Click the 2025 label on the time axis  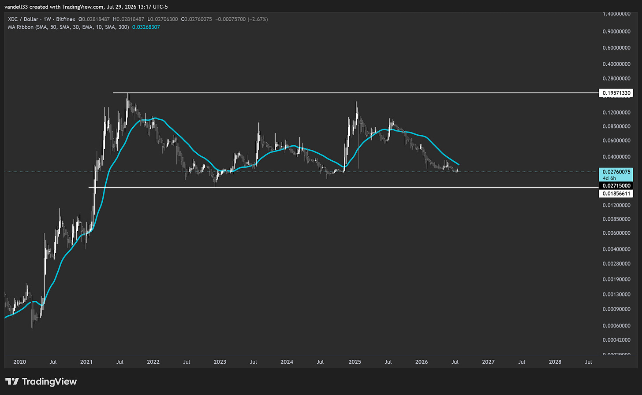[x=355, y=362]
